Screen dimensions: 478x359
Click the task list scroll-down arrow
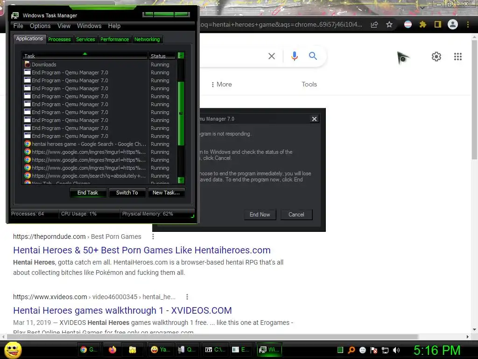181,180
